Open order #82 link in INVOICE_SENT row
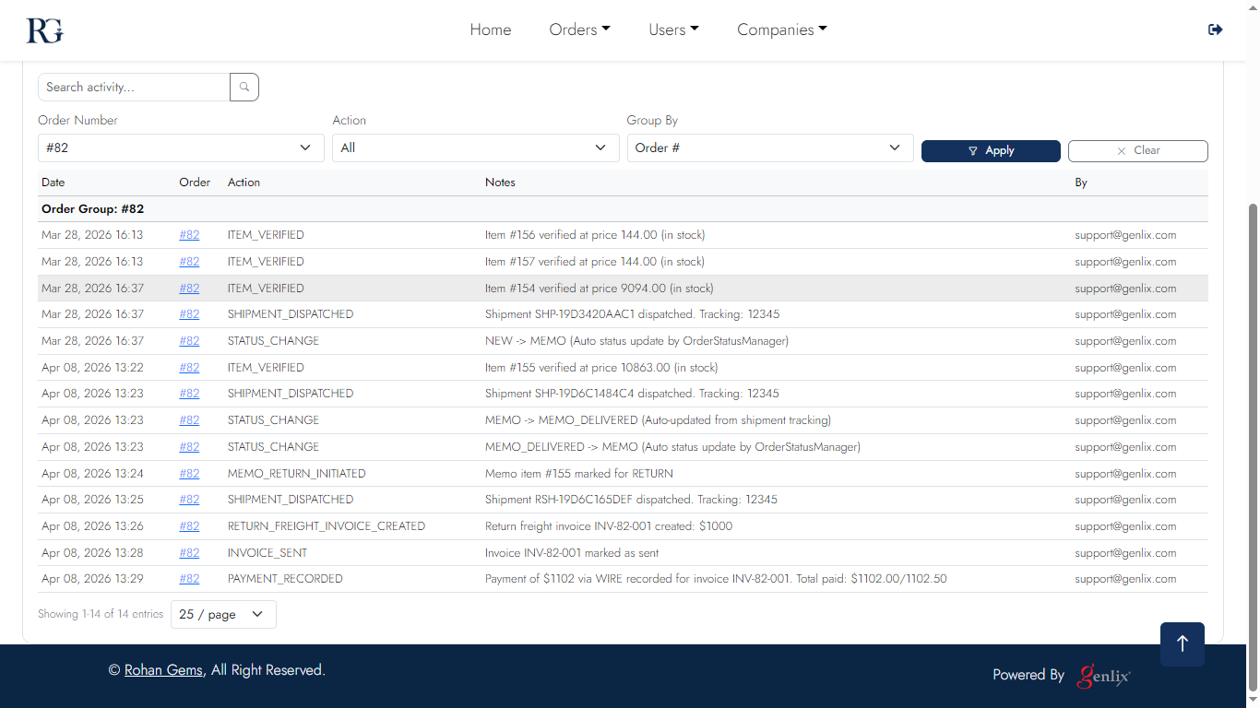The height and width of the screenshot is (708, 1260). [189, 553]
